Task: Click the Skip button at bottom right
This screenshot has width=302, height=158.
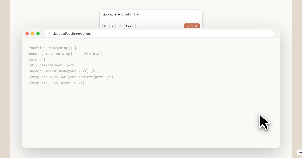Action: [x=300, y=152]
